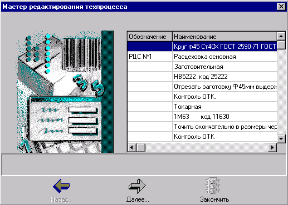Click the horizontal scrollbar right arrow
The height and width of the screenshot is (205, 288).
272,148
